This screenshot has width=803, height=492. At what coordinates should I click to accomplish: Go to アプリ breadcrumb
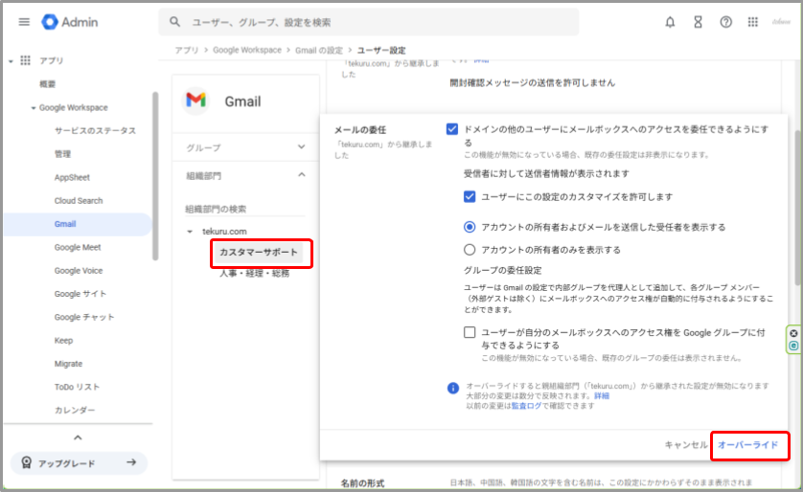pyautogui.click(x=187, y=50)
